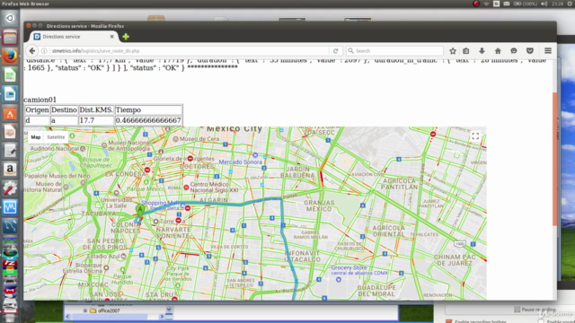575x323 pixels.
Task: Open the text editor from the dock
Action: pos(10,151)
